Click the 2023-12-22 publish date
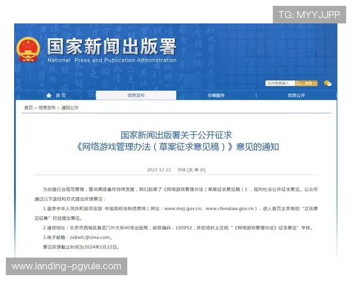 pos(159,170)
